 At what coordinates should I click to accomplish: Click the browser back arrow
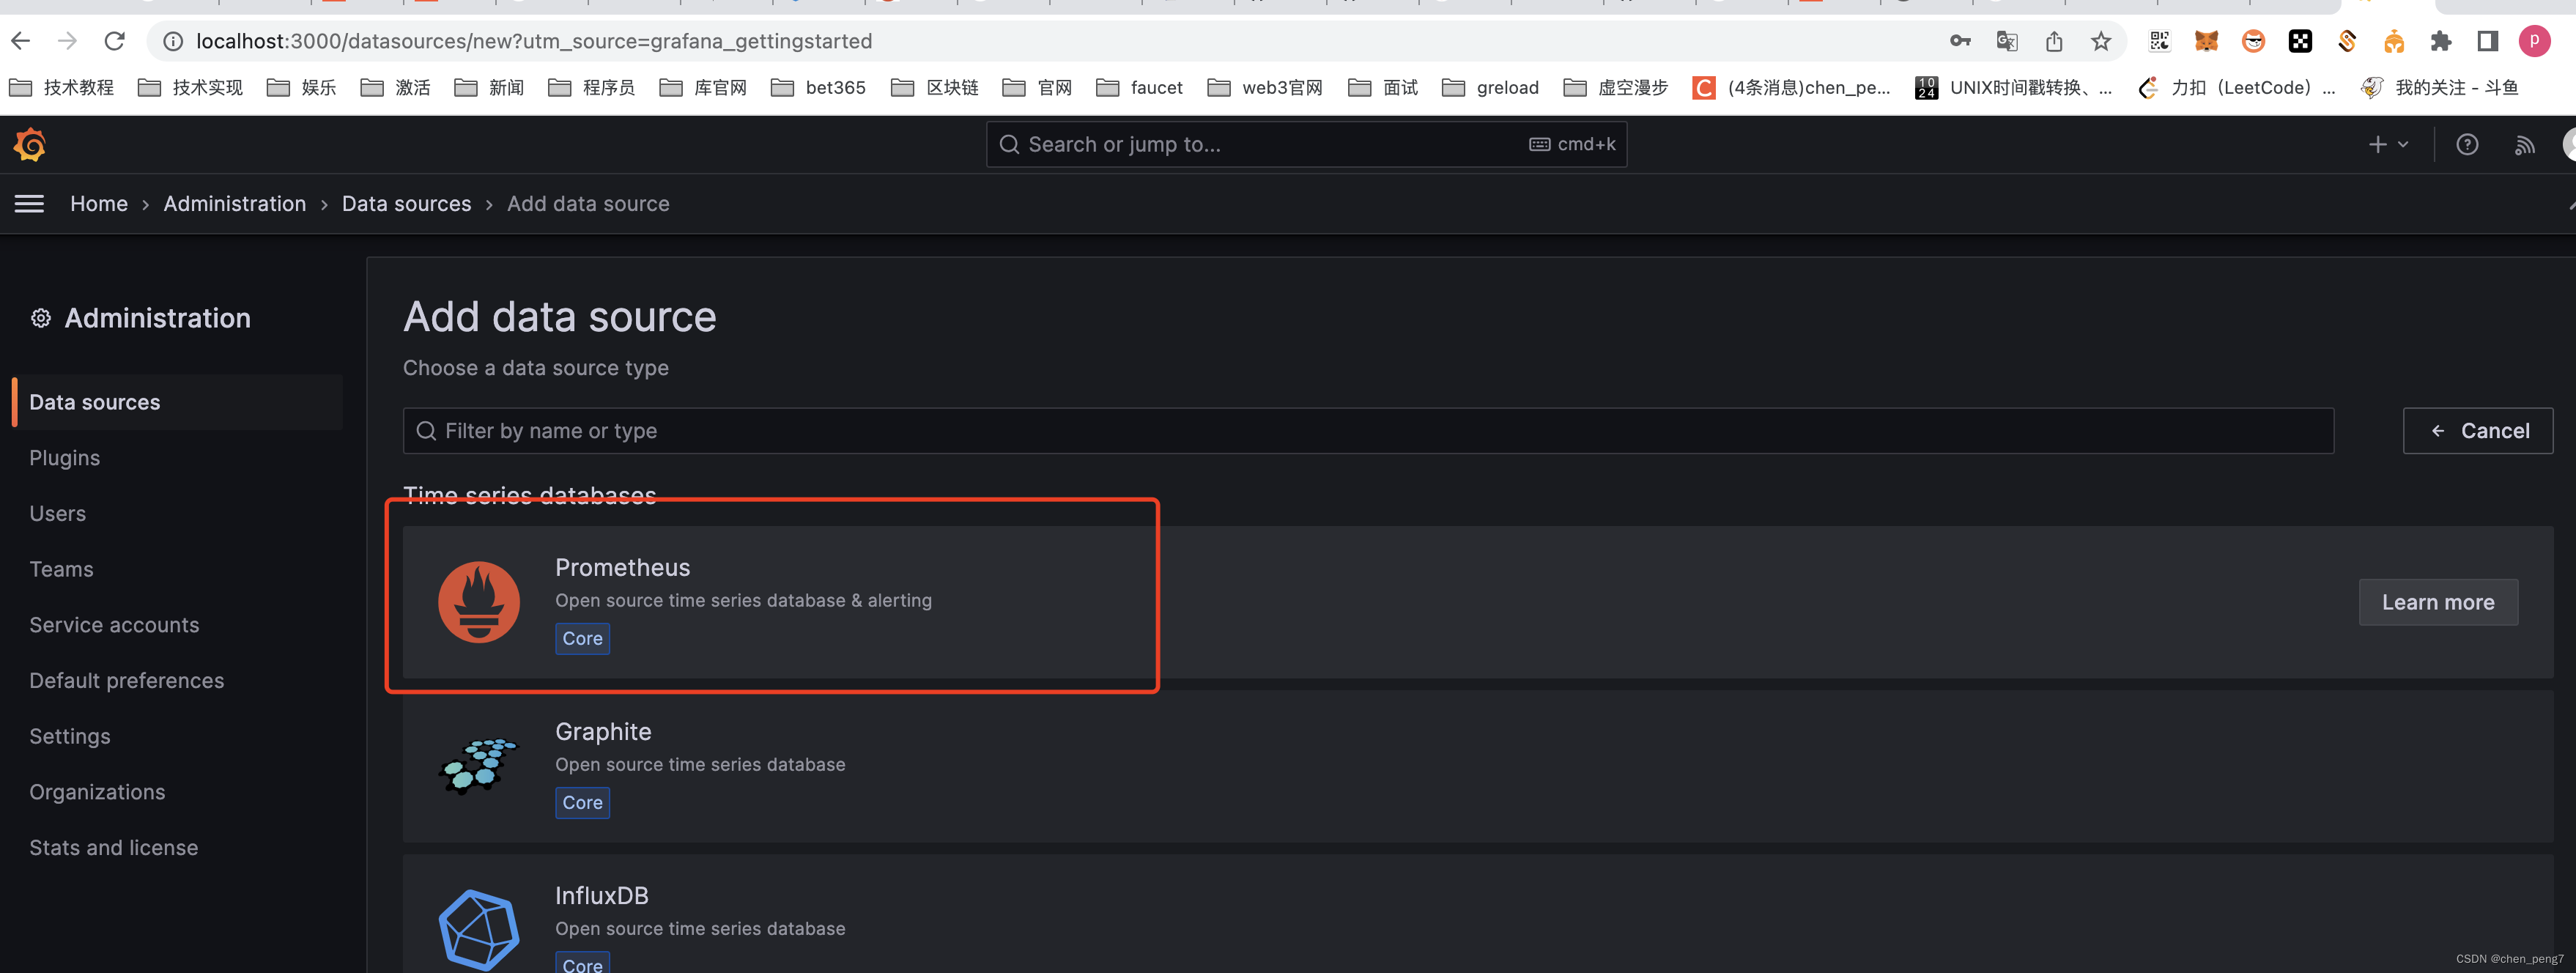click(21, 41)
